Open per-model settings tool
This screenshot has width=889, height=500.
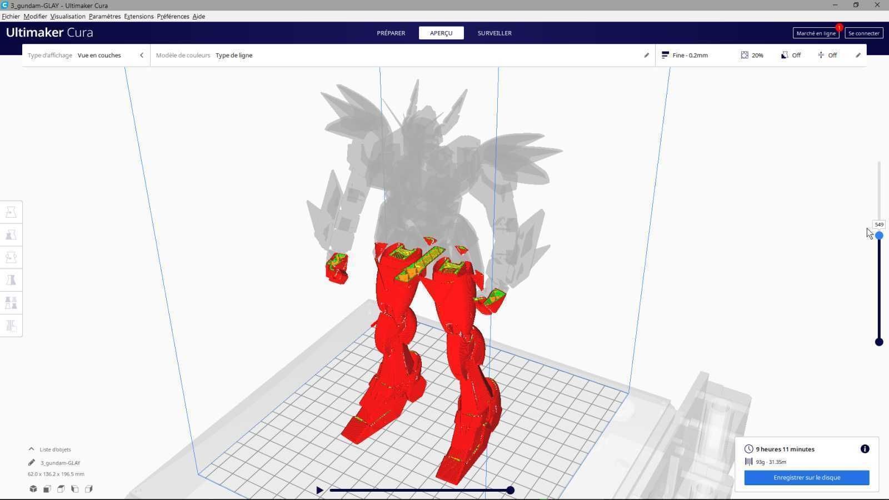[x=11, y=303]
